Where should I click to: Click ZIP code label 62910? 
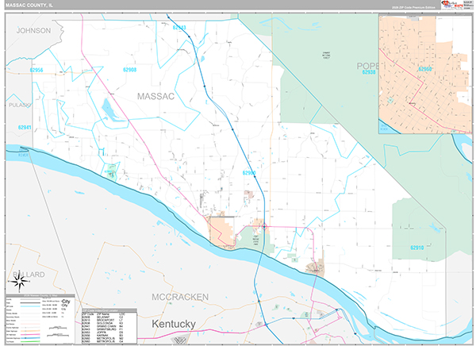pos(416,248)
